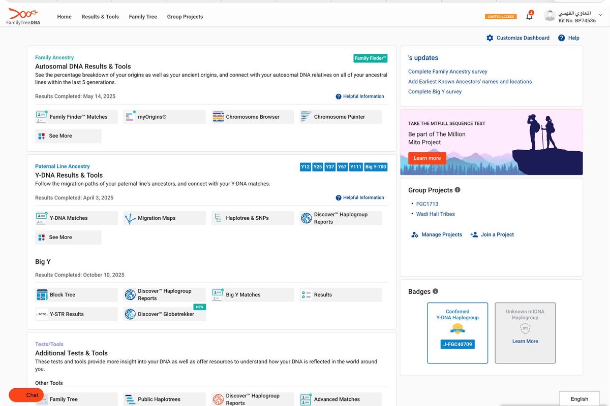Open the Chat button
Image resolution: width=610 pixels, height=406 pixels.
pos(26,395)
